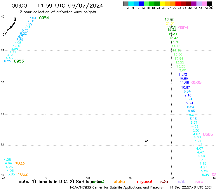Click the 'cryosat' satellite legend label

point(145,182)
